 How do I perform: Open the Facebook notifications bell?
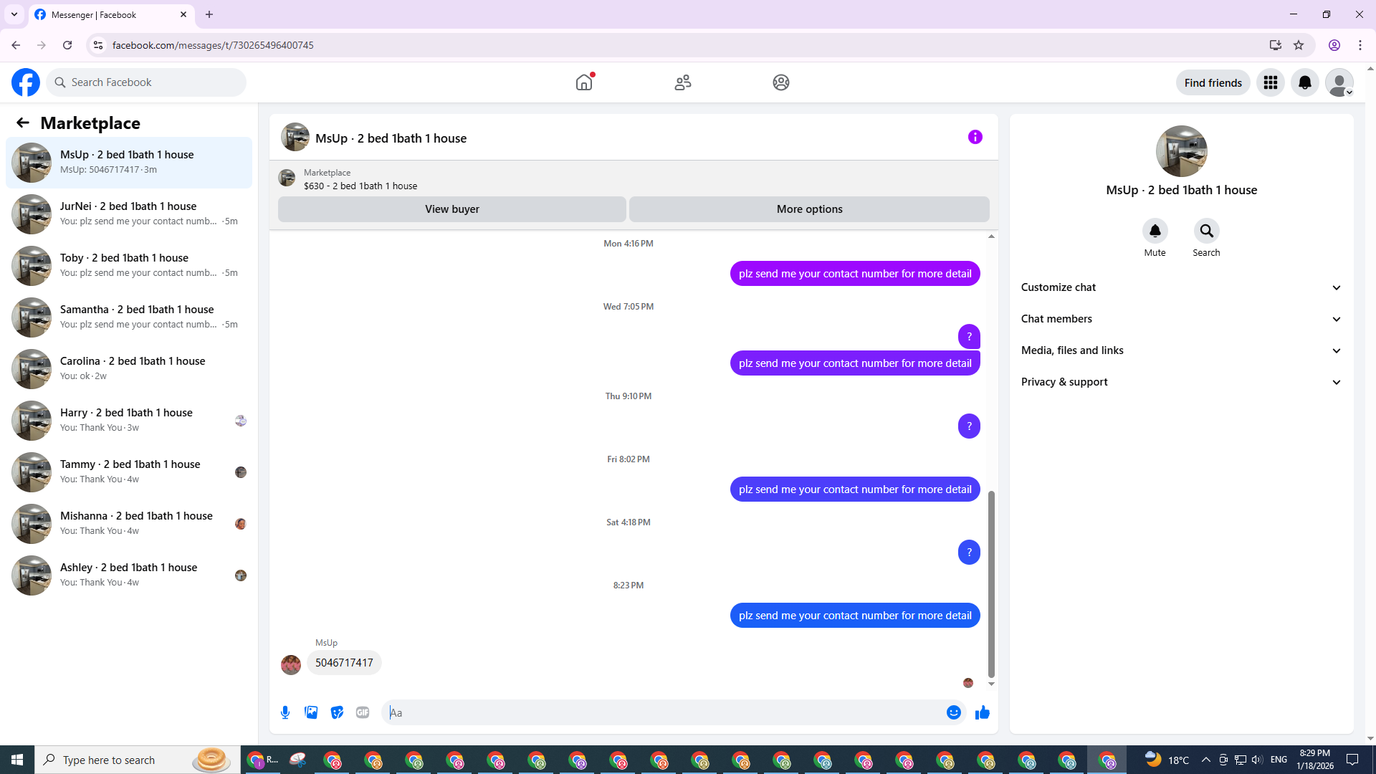point(1304,82)
